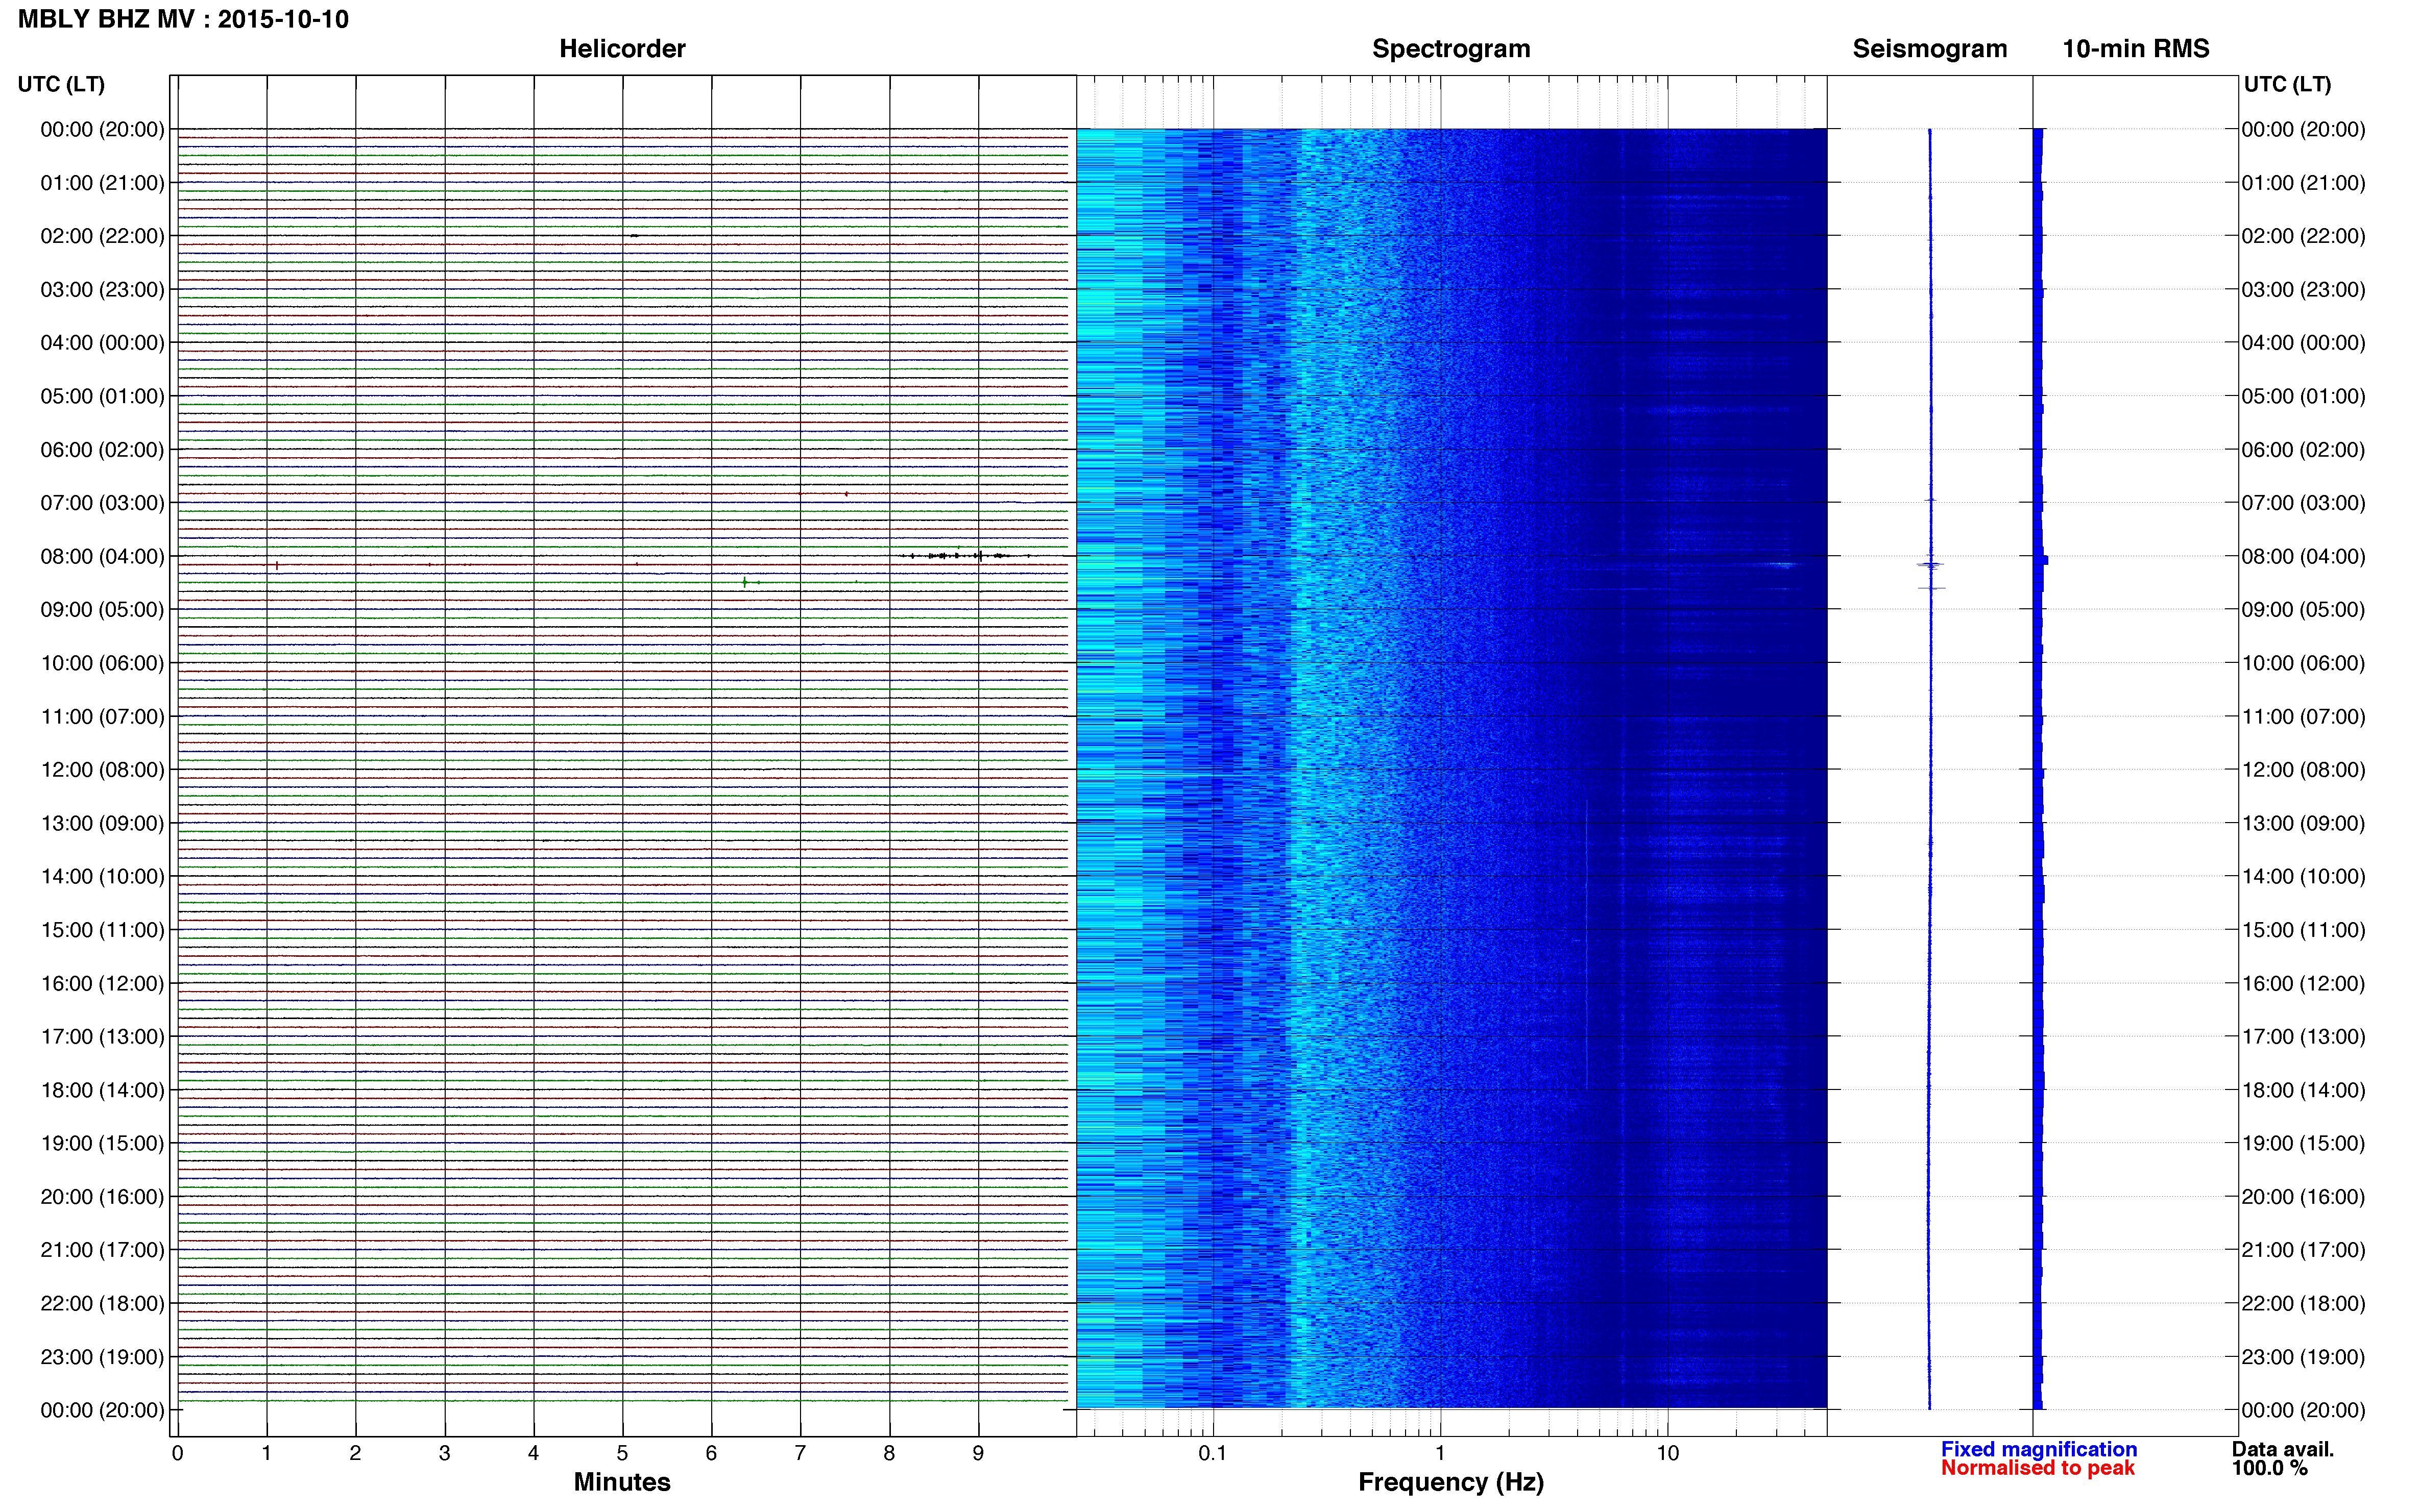Screen dimensions: 2420x1512
Task: Select the red 'Normalised to peak' legend text
Action: 2038,1468
